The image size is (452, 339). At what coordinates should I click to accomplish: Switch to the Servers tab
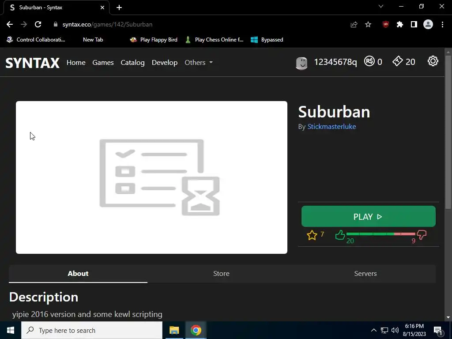[x=365, y=274]
